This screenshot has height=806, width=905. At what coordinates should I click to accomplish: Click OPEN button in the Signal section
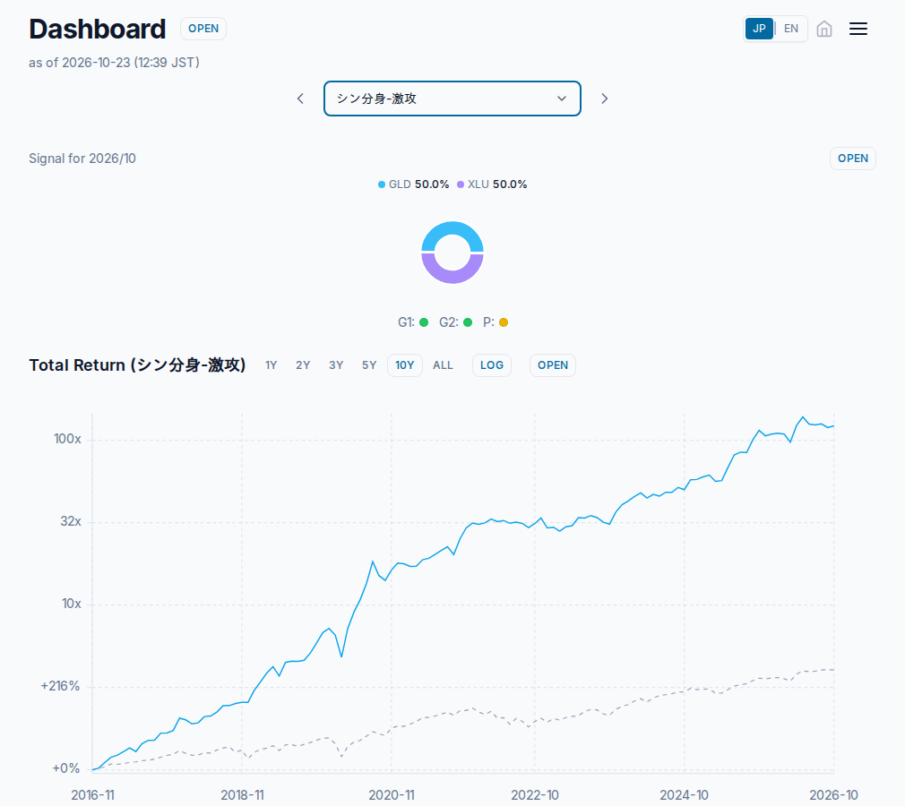point(853,159)
